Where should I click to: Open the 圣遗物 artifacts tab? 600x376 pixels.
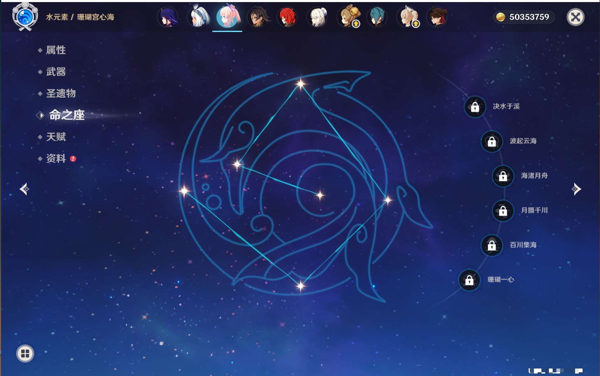click(61, 93)
